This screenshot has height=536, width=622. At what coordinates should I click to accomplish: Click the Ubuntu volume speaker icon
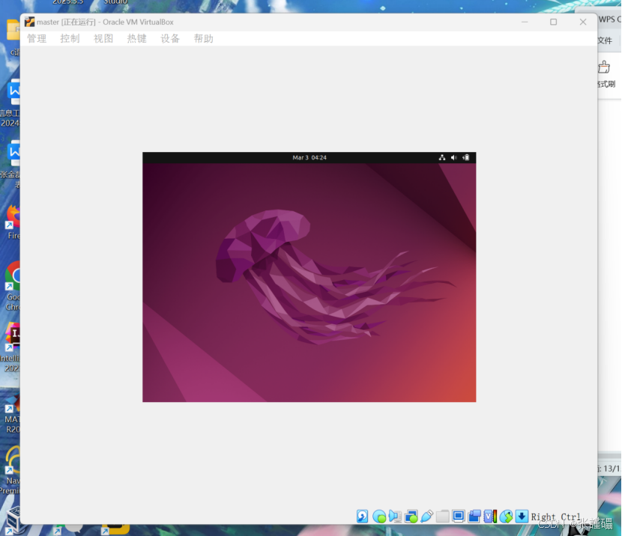coord(454,157)
